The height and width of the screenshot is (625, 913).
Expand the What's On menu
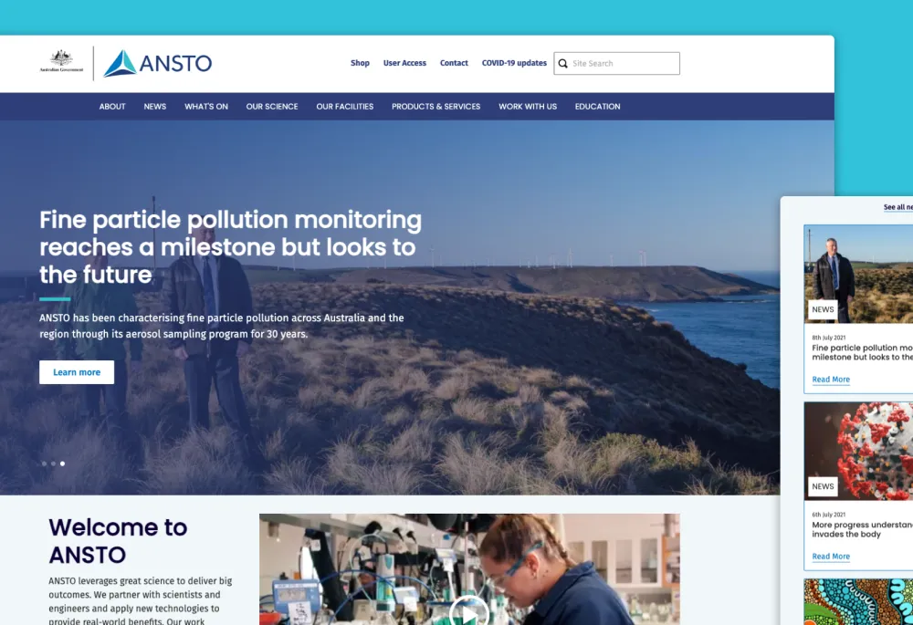(x=206, y=107)
